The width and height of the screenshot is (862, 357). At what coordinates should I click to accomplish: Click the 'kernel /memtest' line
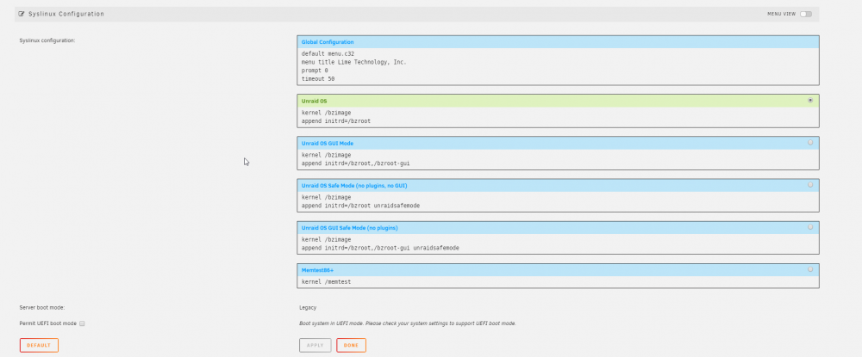(326, 282)
